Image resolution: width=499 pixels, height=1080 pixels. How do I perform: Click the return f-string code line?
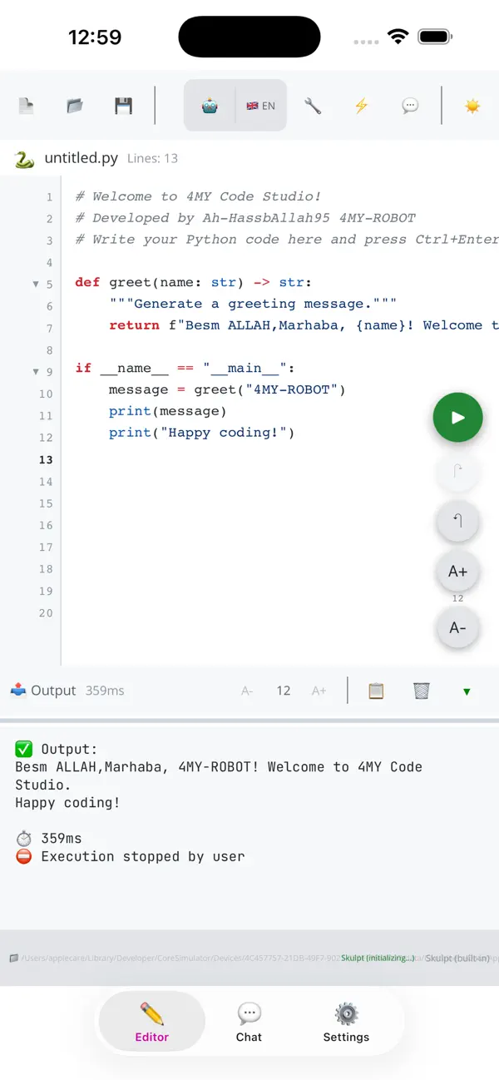304,325
